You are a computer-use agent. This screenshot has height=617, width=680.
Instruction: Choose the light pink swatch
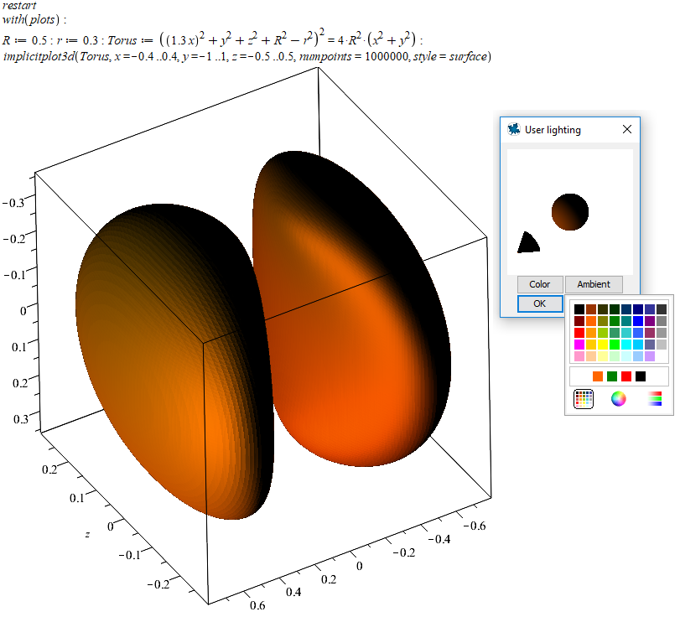(x=579, y=356)
